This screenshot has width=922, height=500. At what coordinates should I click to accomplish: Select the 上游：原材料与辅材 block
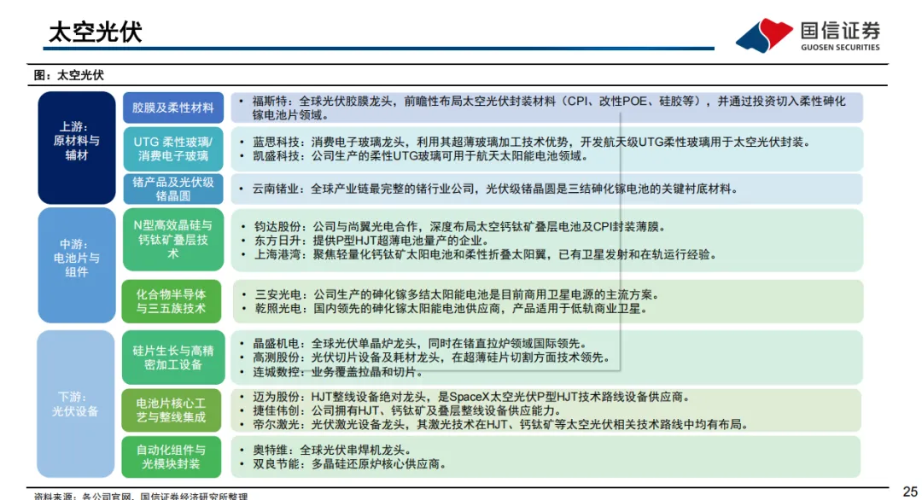(77, 147)
